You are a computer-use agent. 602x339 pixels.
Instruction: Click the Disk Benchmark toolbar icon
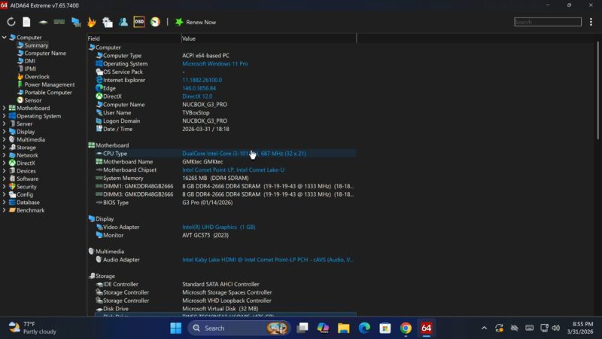click(x=43, y=22)
